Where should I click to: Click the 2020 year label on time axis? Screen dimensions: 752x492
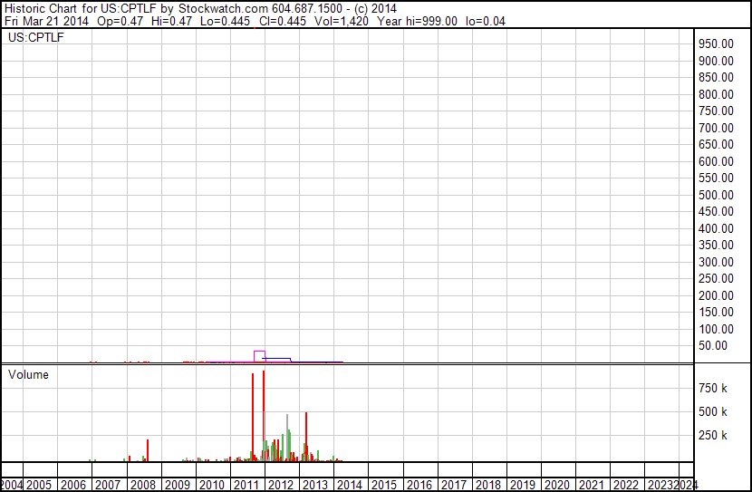click(557, 485)
